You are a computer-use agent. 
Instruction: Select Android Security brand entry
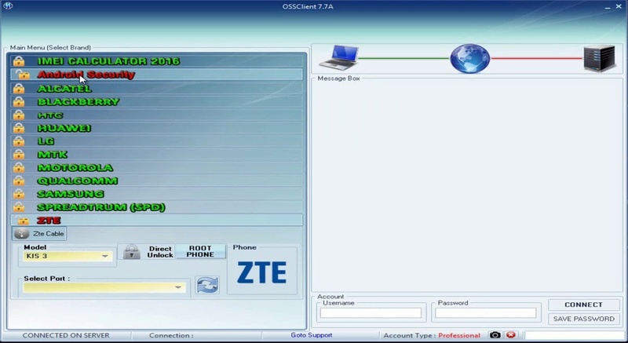coord(156,75)
